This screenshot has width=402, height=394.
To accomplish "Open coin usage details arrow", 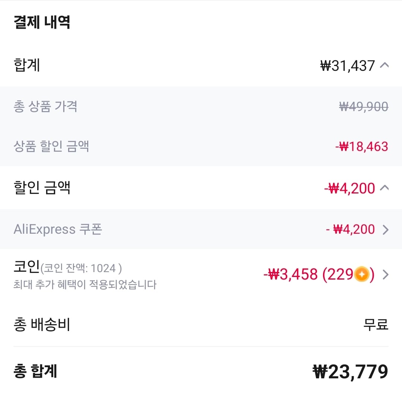I will (386, 275).
